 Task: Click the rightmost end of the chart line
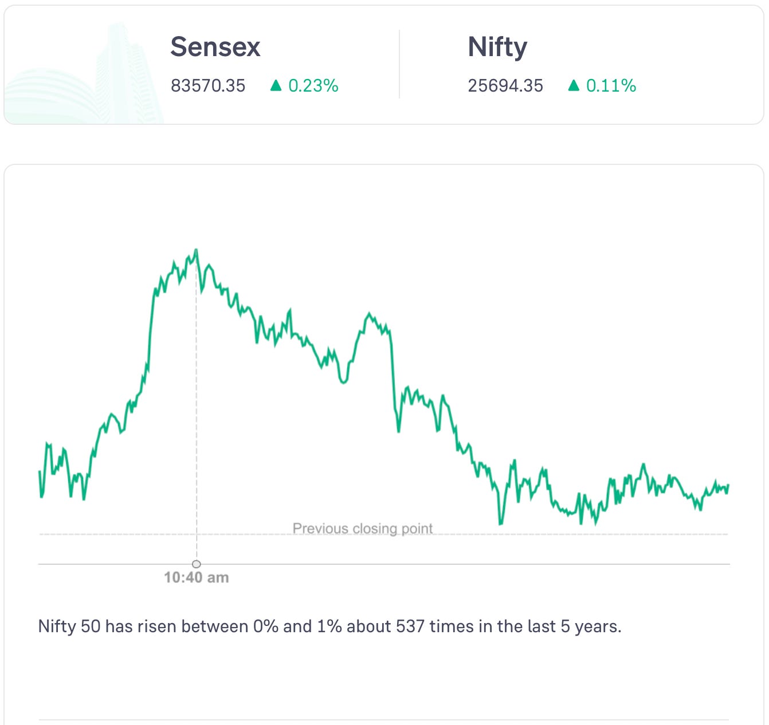728,486
